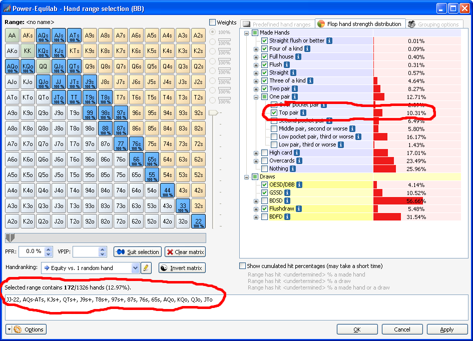The width and height of the screenshot is (473, 341).
Task: Check the BDFD checkbox
Action: coord(265,216)
